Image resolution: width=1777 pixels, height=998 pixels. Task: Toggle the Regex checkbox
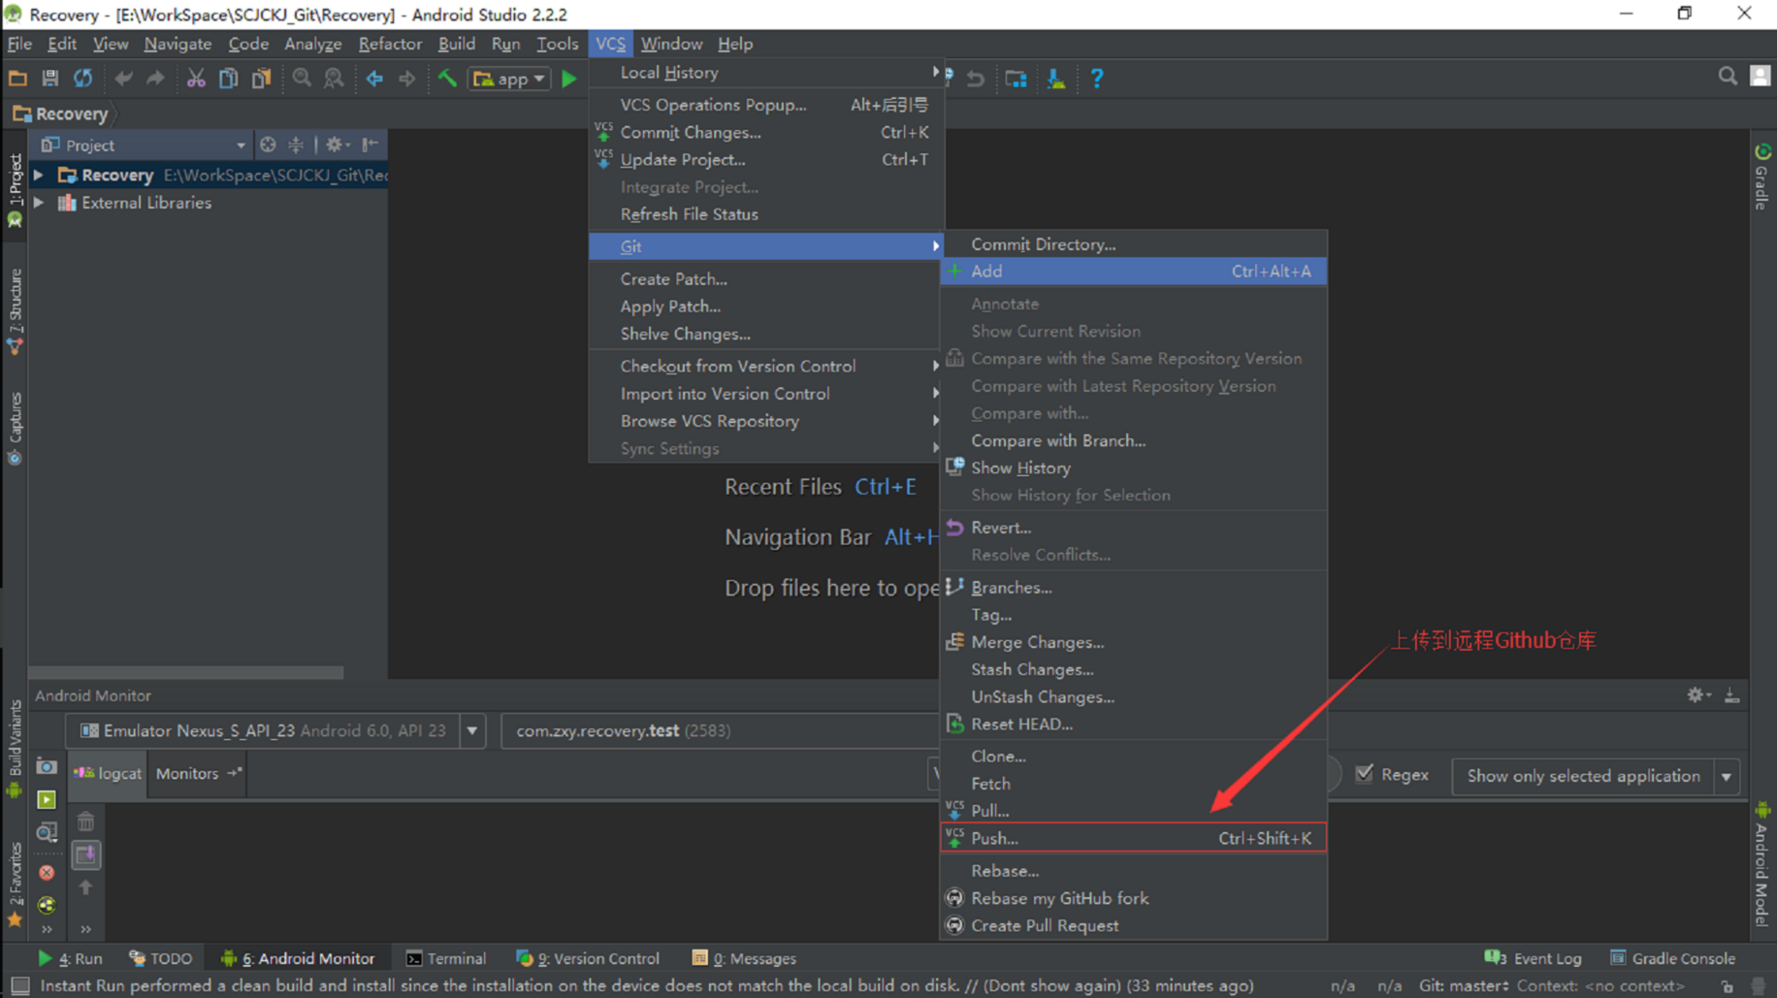click(1365, 774)
